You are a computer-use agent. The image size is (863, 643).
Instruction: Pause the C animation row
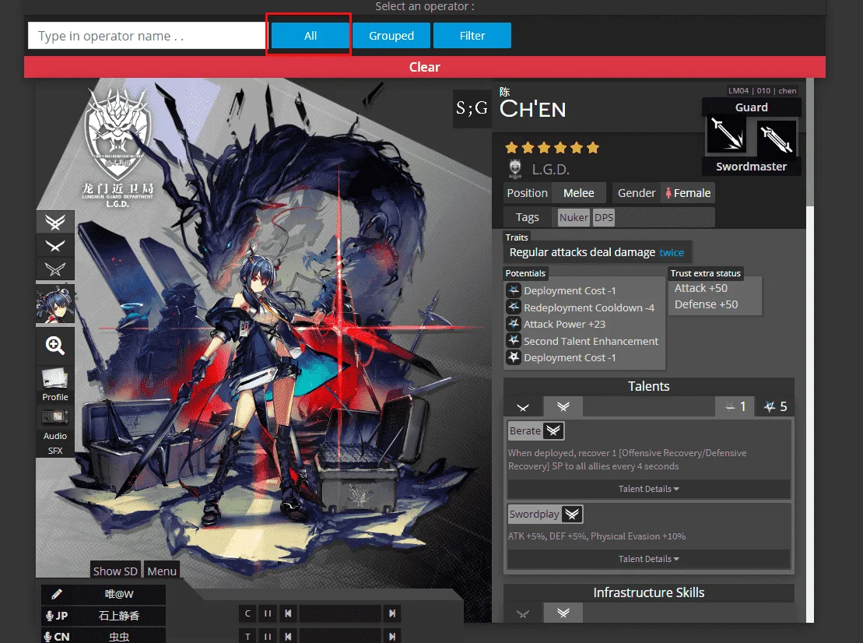tap(268, 613)
